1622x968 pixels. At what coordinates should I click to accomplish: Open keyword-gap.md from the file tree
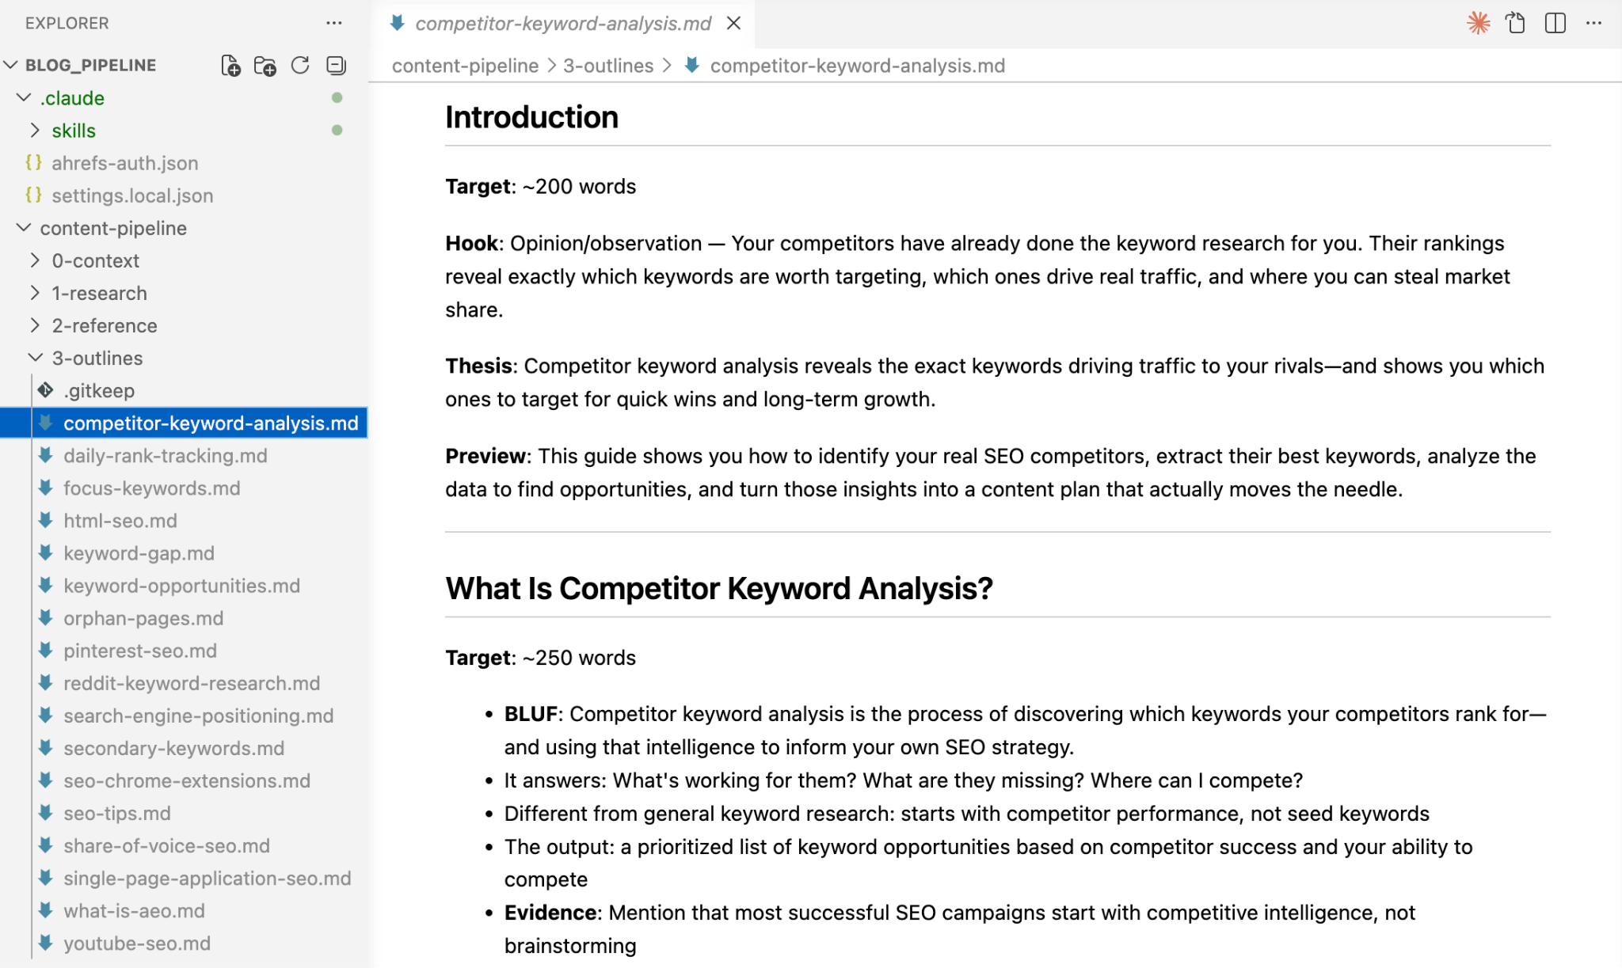point(139,553)
